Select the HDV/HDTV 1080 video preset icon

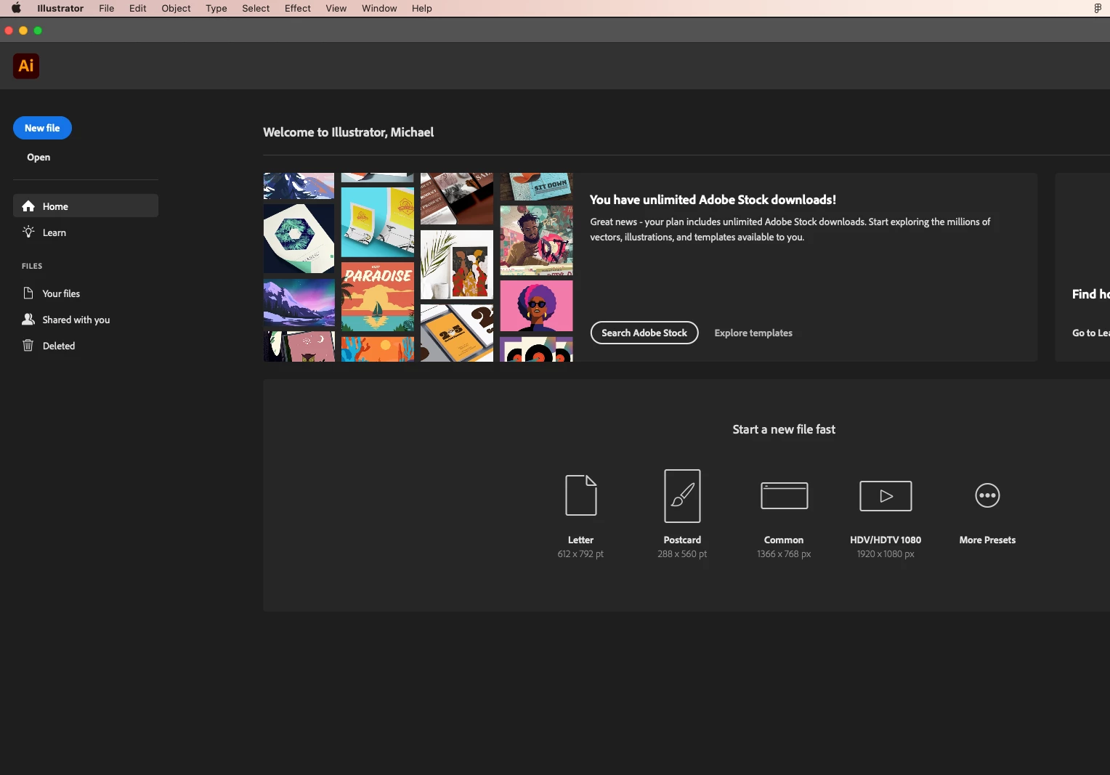[886, 495]
